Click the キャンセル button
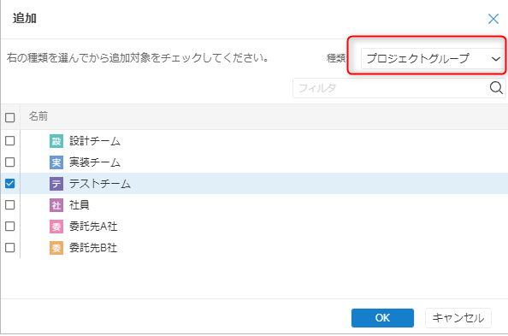 pyautogui.click(x=458, y=318)
